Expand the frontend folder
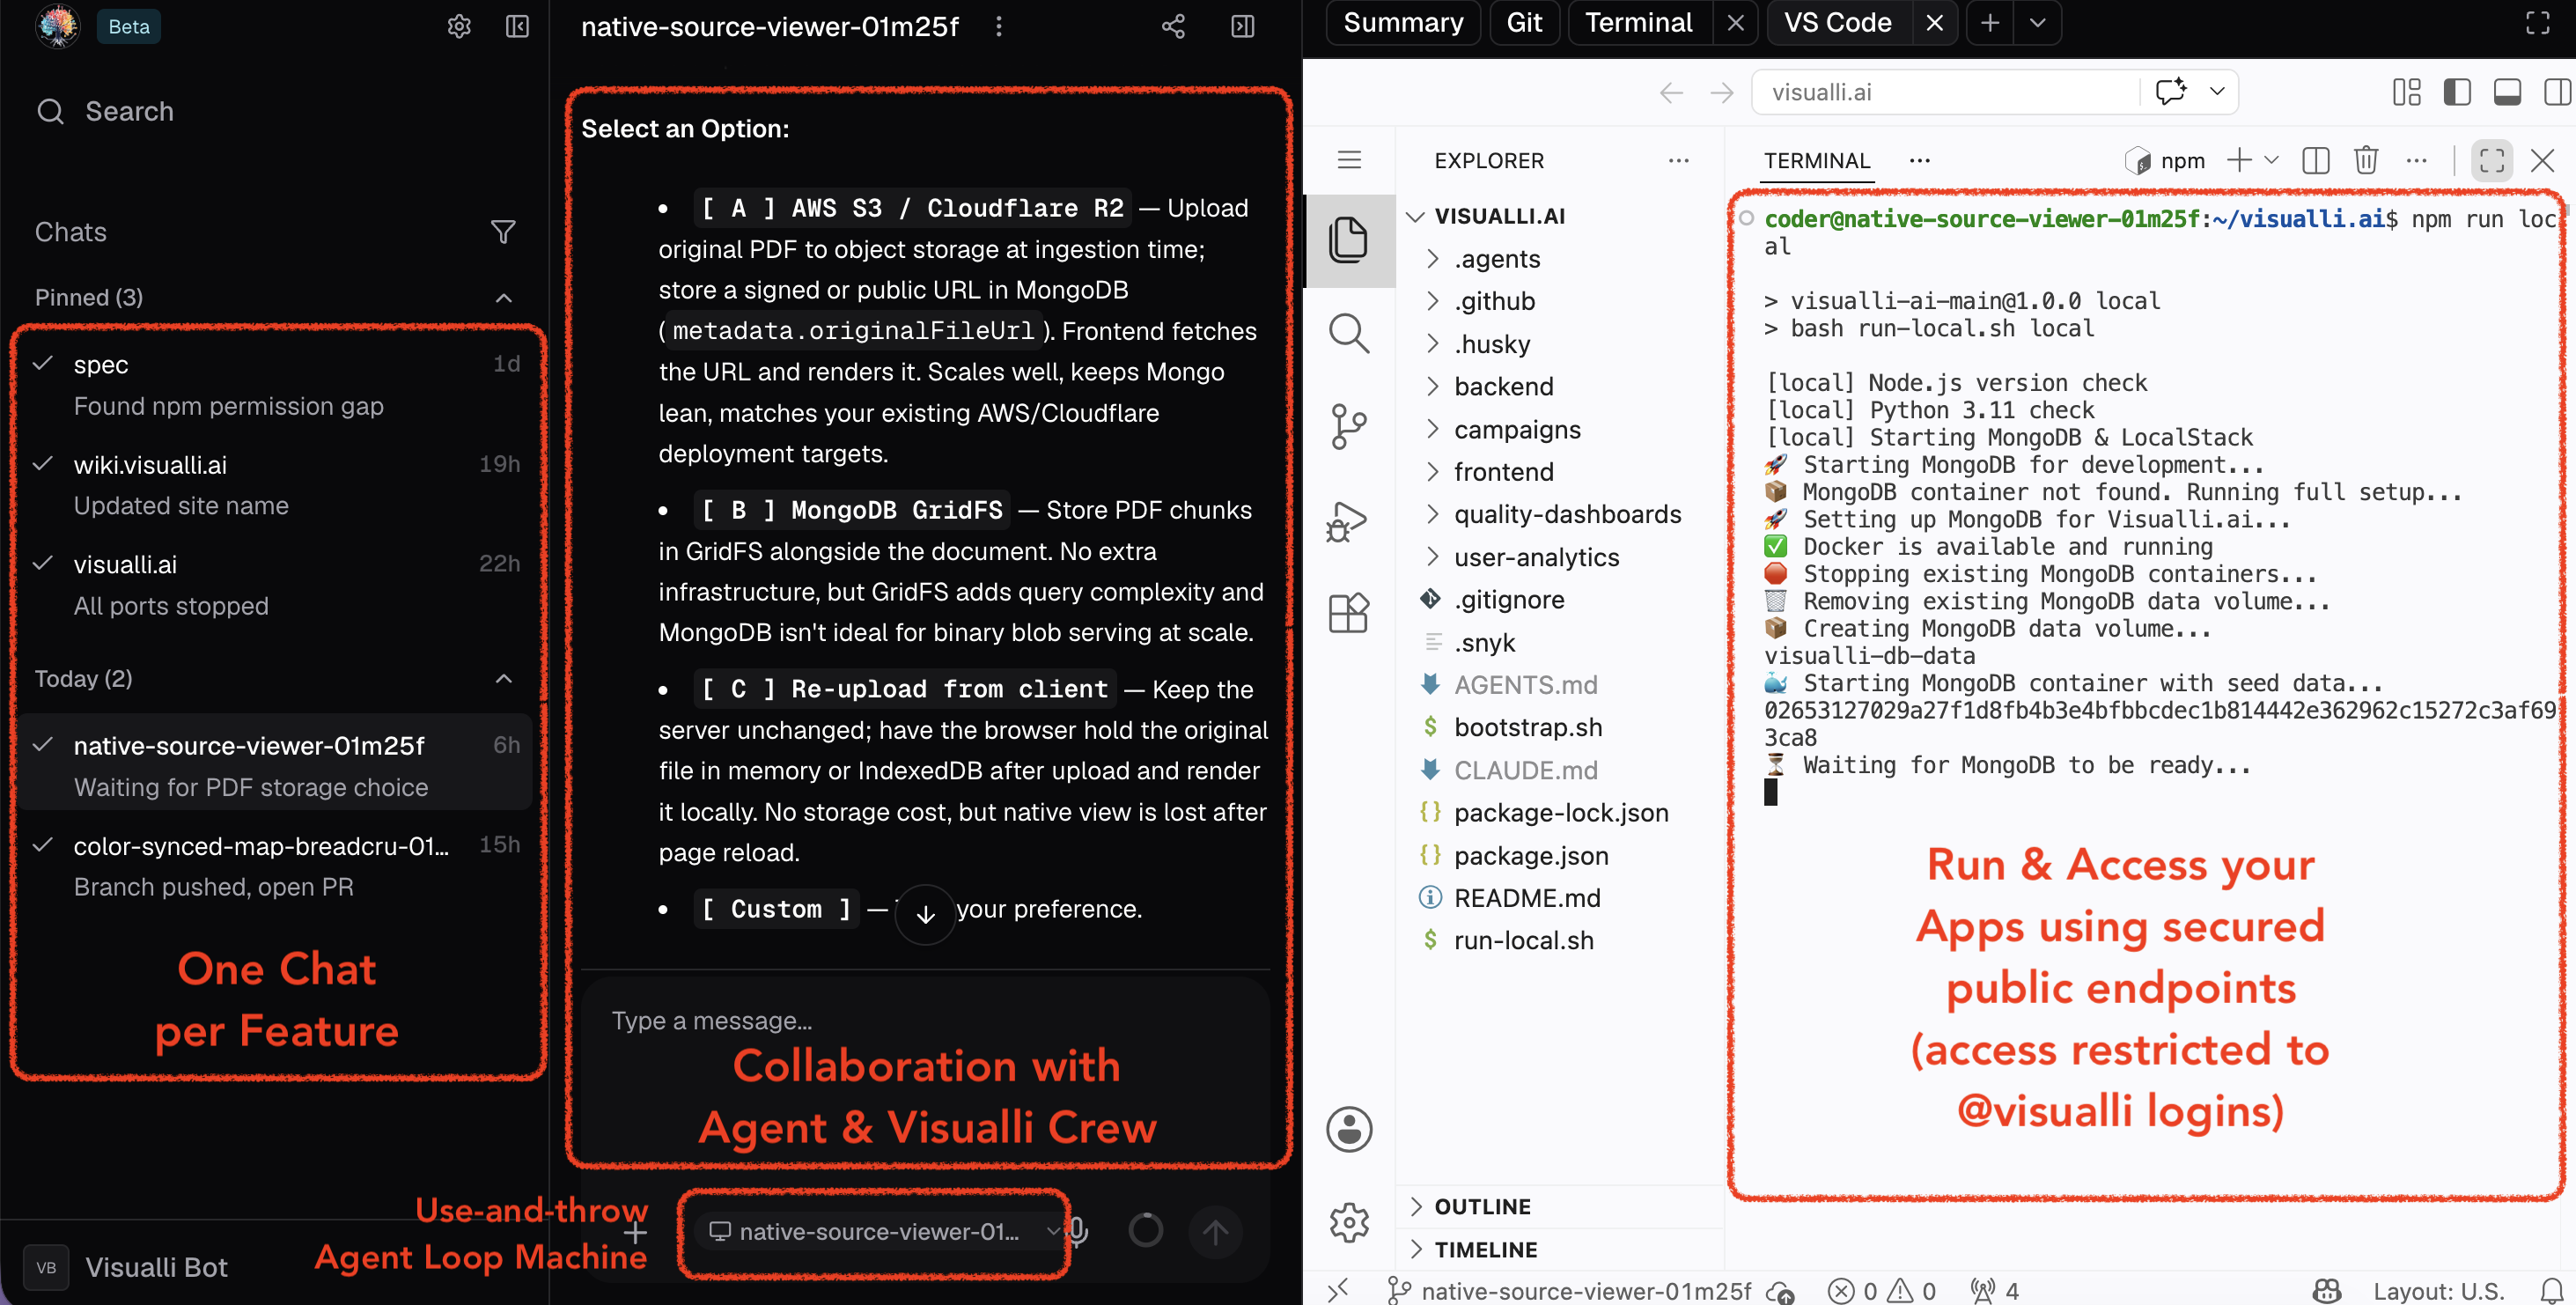2576x1305 pixels. 1504,472
